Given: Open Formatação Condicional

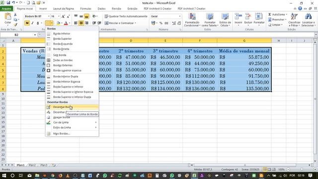Looking at the screenshot, I should pos(192,20).
